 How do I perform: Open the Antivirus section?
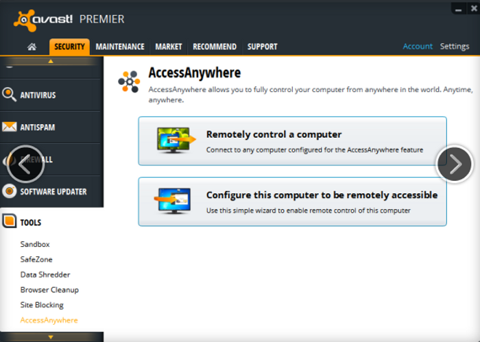pos(50,95)
